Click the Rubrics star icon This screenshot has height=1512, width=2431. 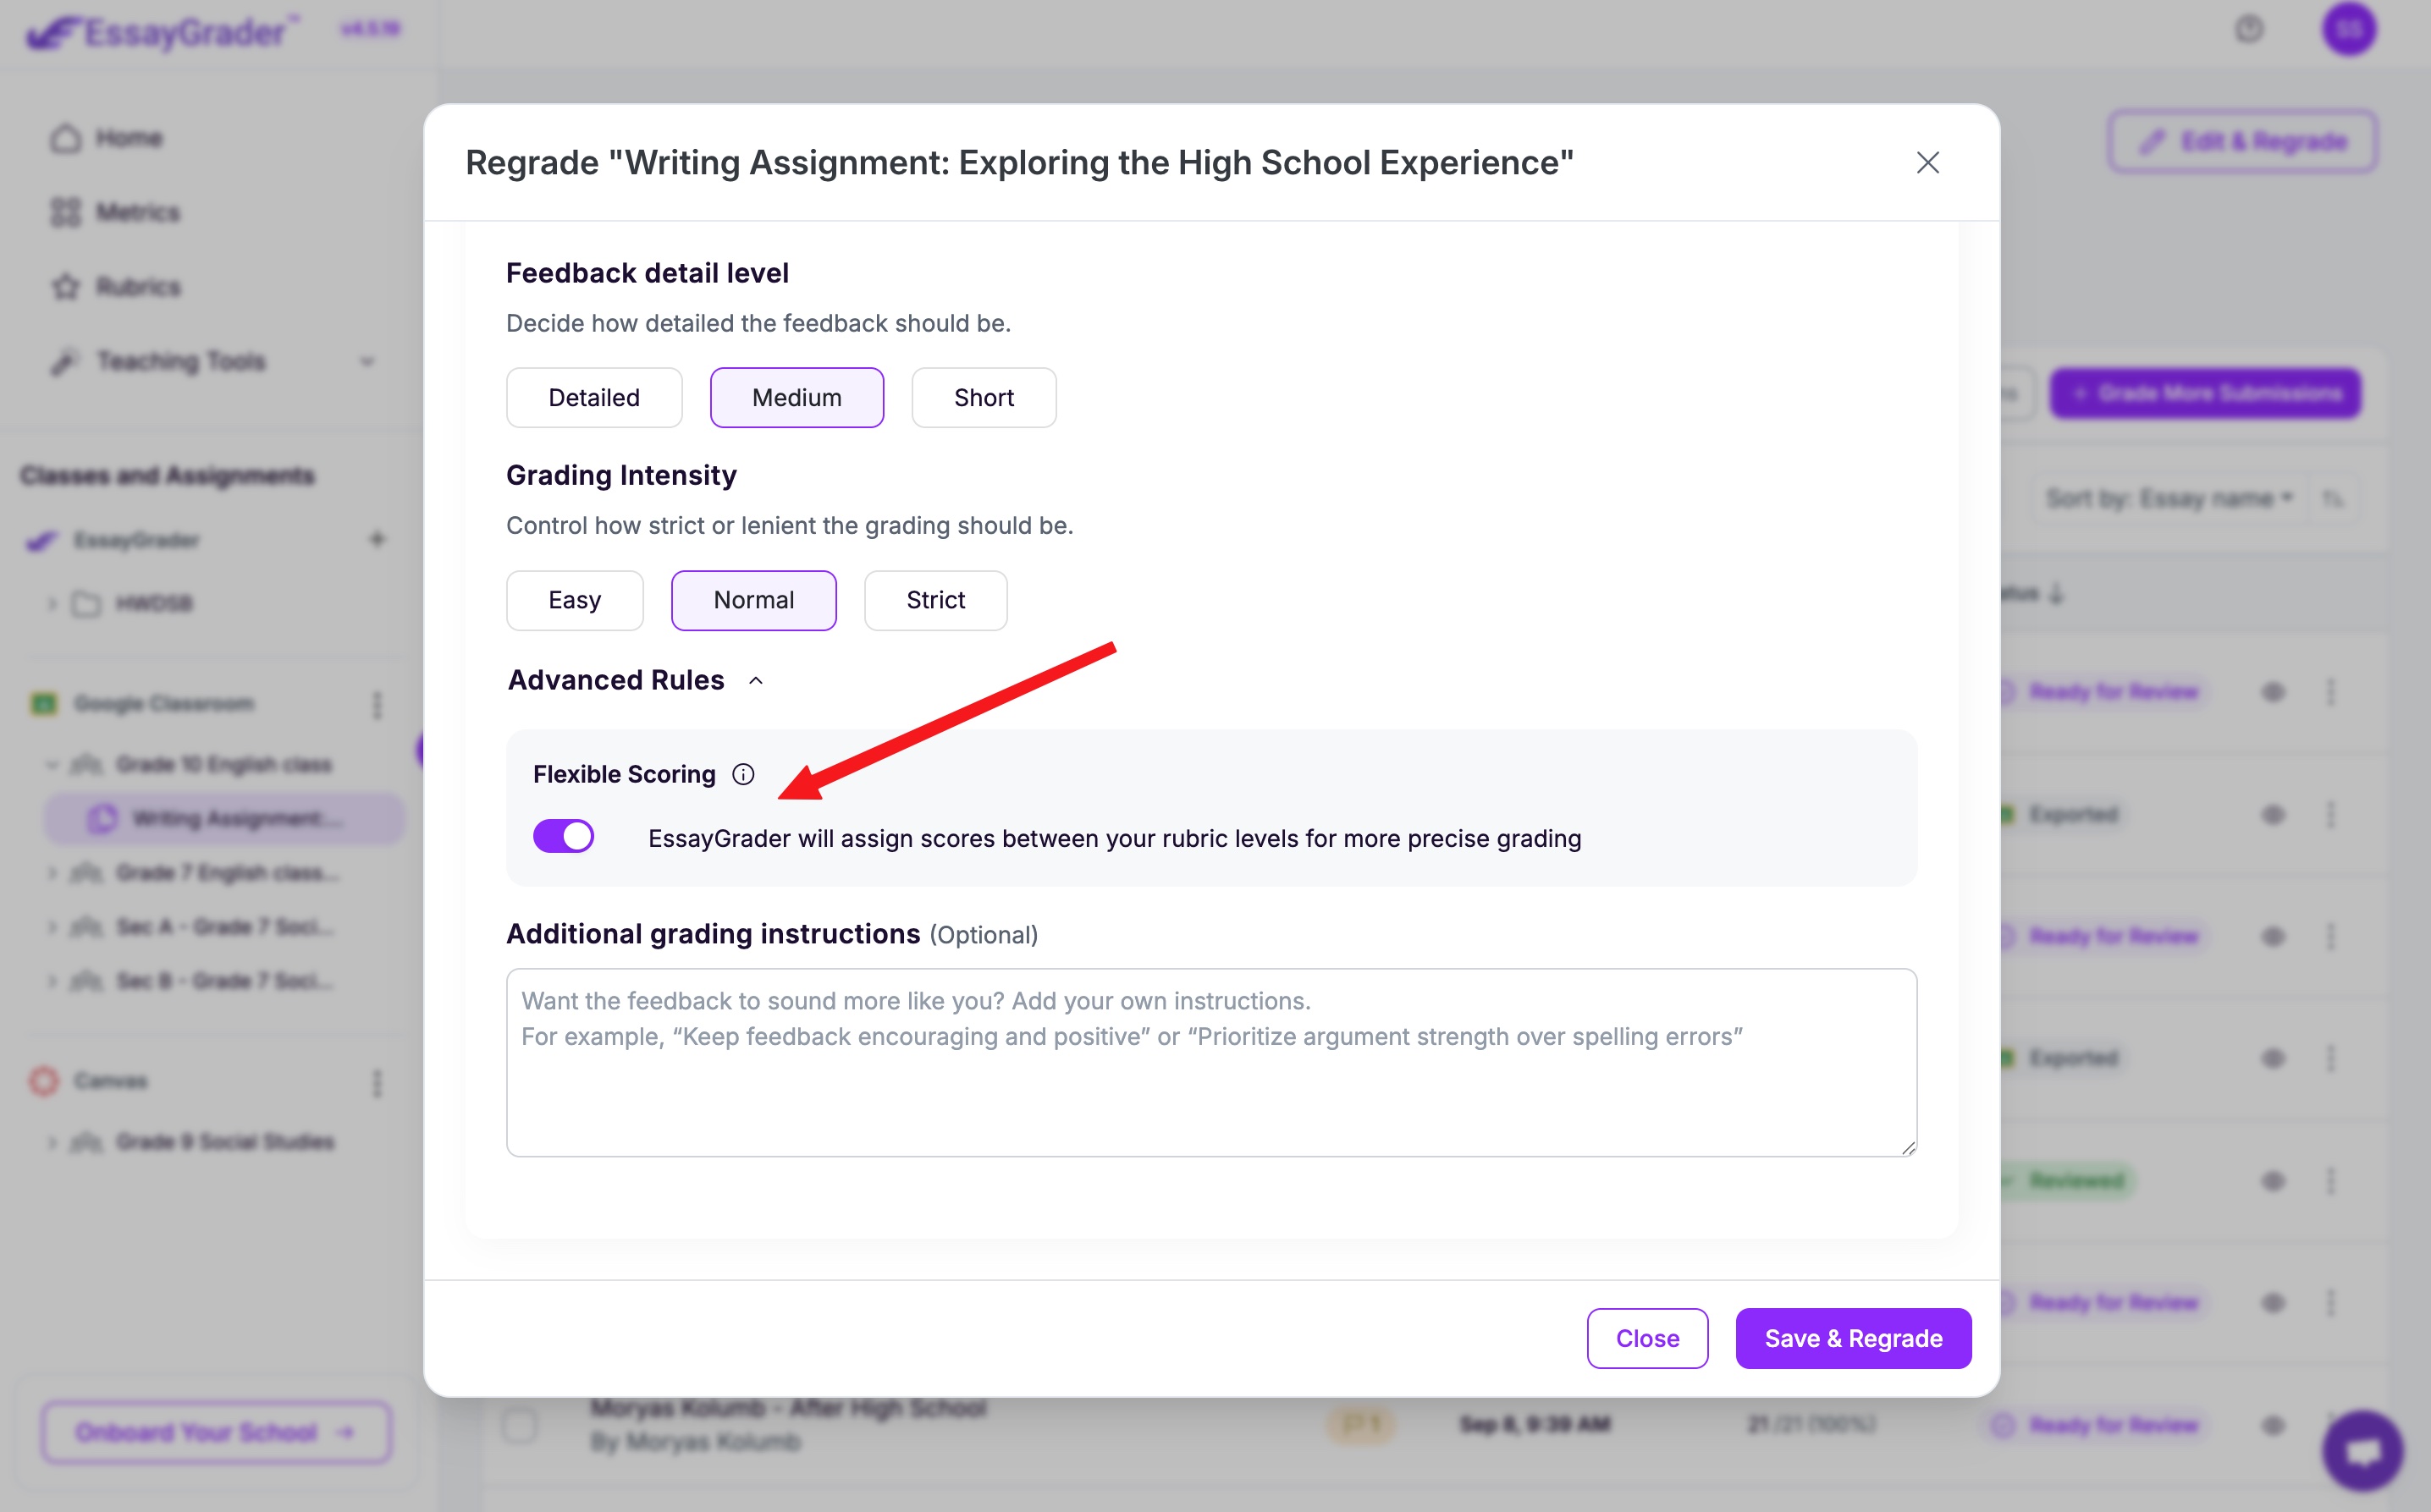(x=66, y=287)
